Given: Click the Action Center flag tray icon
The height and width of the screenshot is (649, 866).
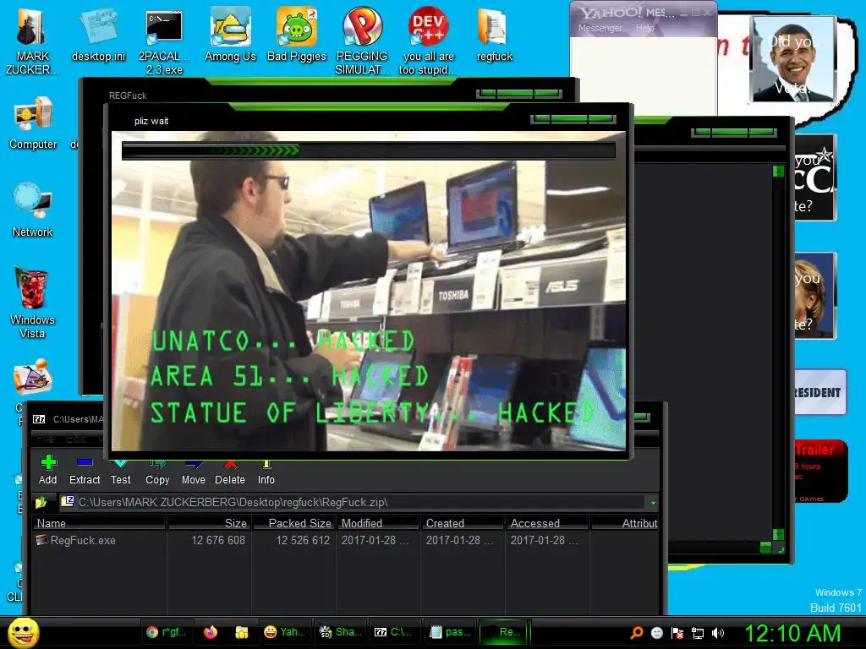Looking at the screenshot, I should click(x=677, y=633).
